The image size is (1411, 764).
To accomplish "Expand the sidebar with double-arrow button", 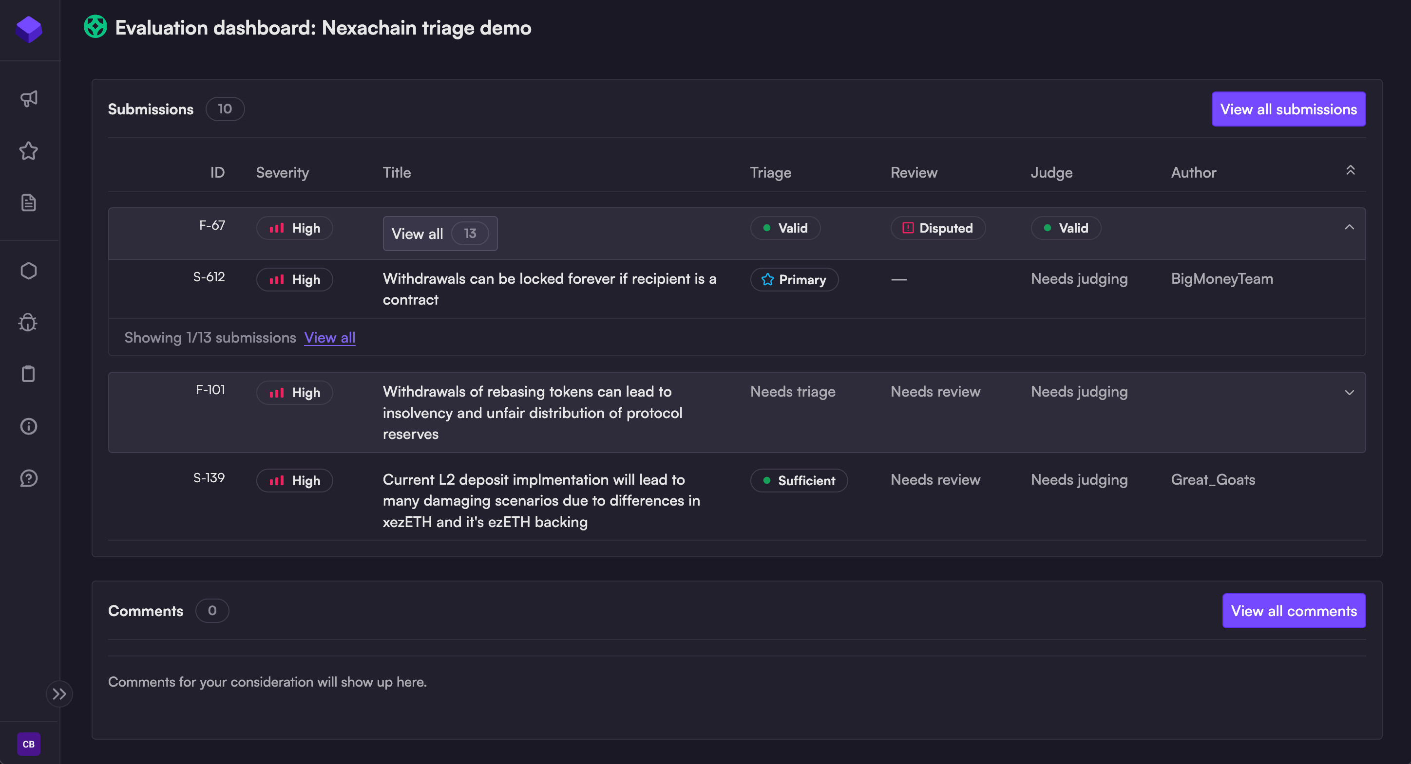I will tap(59, 694).
